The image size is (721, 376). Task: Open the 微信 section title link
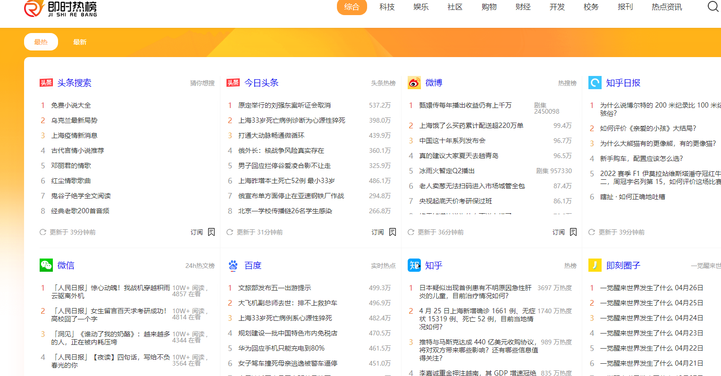point(66,265)
